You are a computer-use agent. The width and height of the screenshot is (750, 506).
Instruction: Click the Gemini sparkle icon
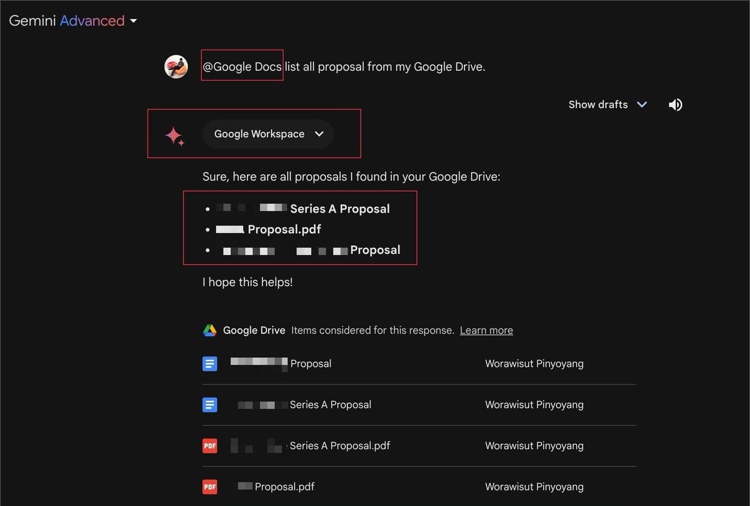[x=175, y=136]
